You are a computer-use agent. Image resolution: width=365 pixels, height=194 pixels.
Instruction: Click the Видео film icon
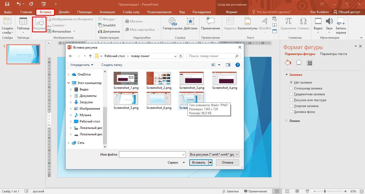coord(318,21)
